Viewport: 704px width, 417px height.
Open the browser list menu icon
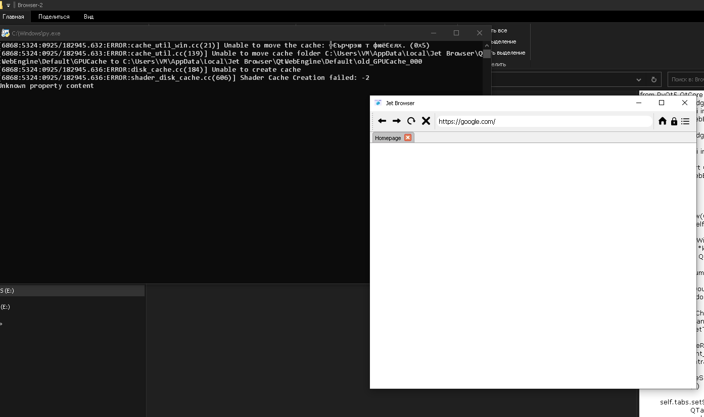tap(685, 121)
